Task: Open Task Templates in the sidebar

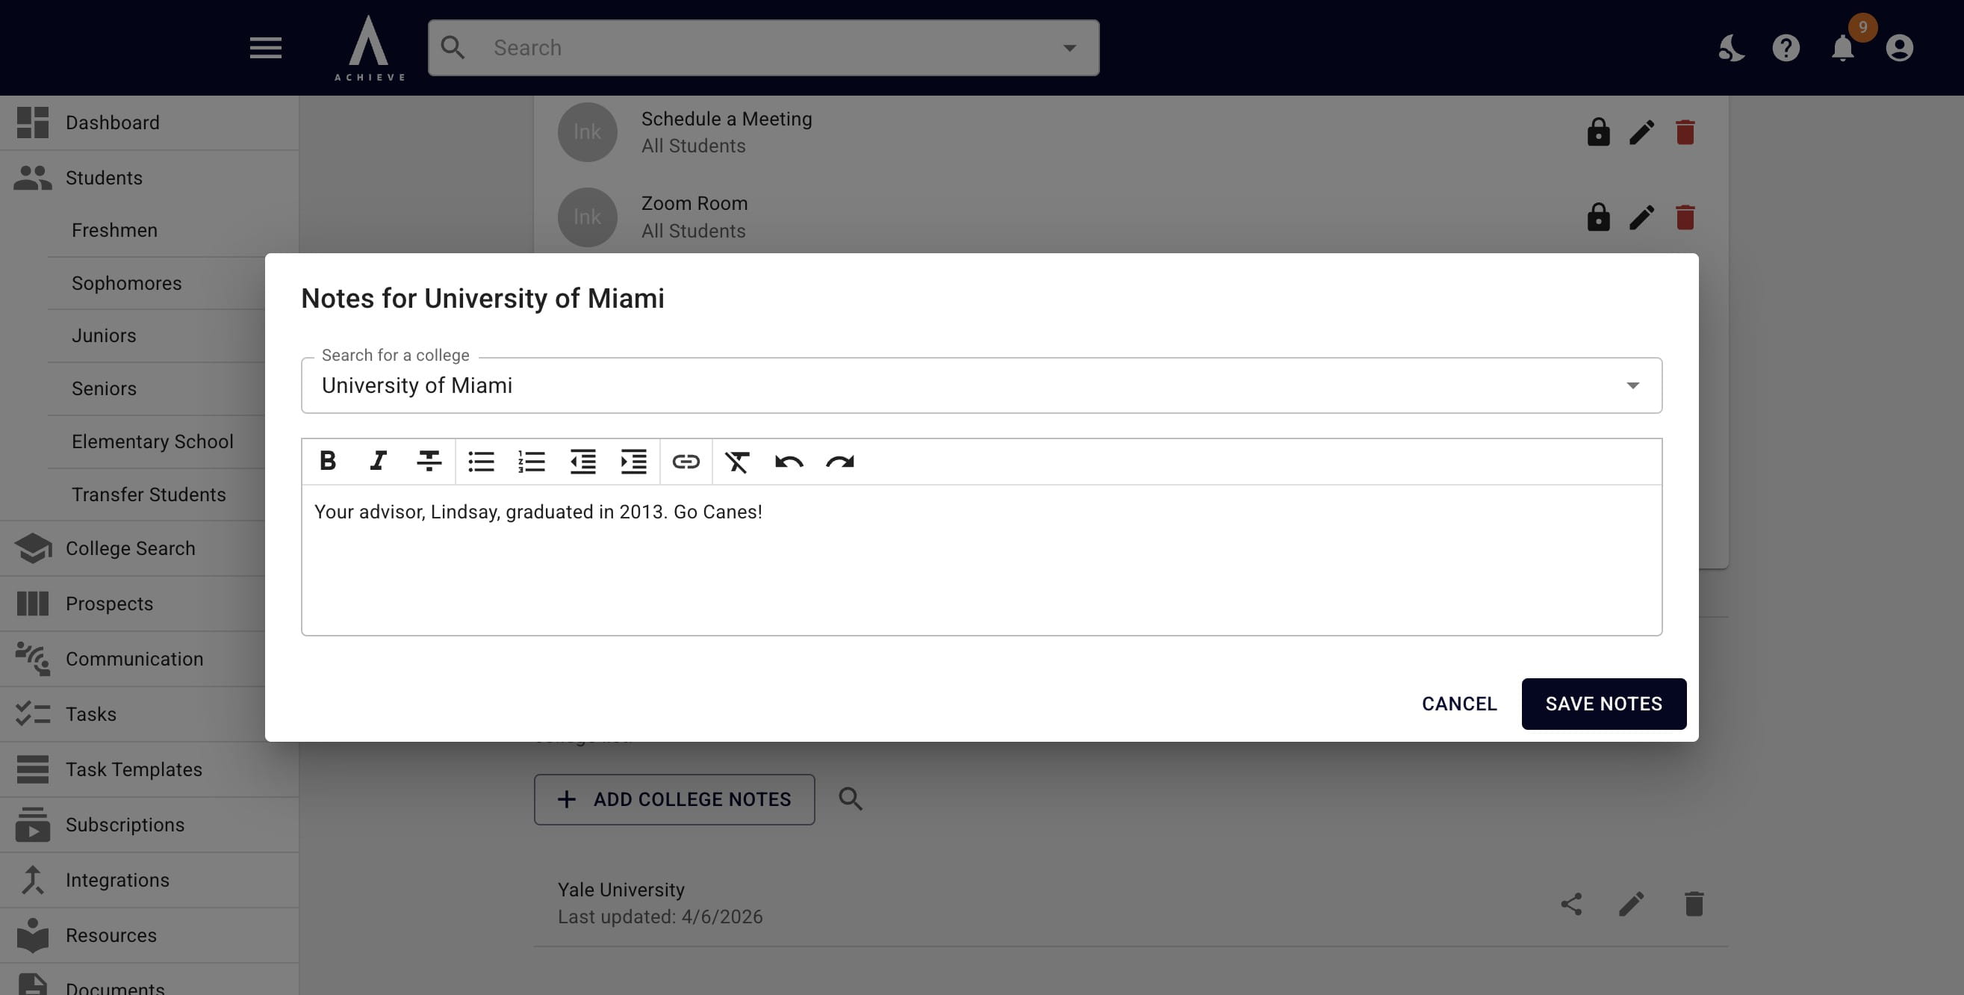Action: (x=149, y=769)
